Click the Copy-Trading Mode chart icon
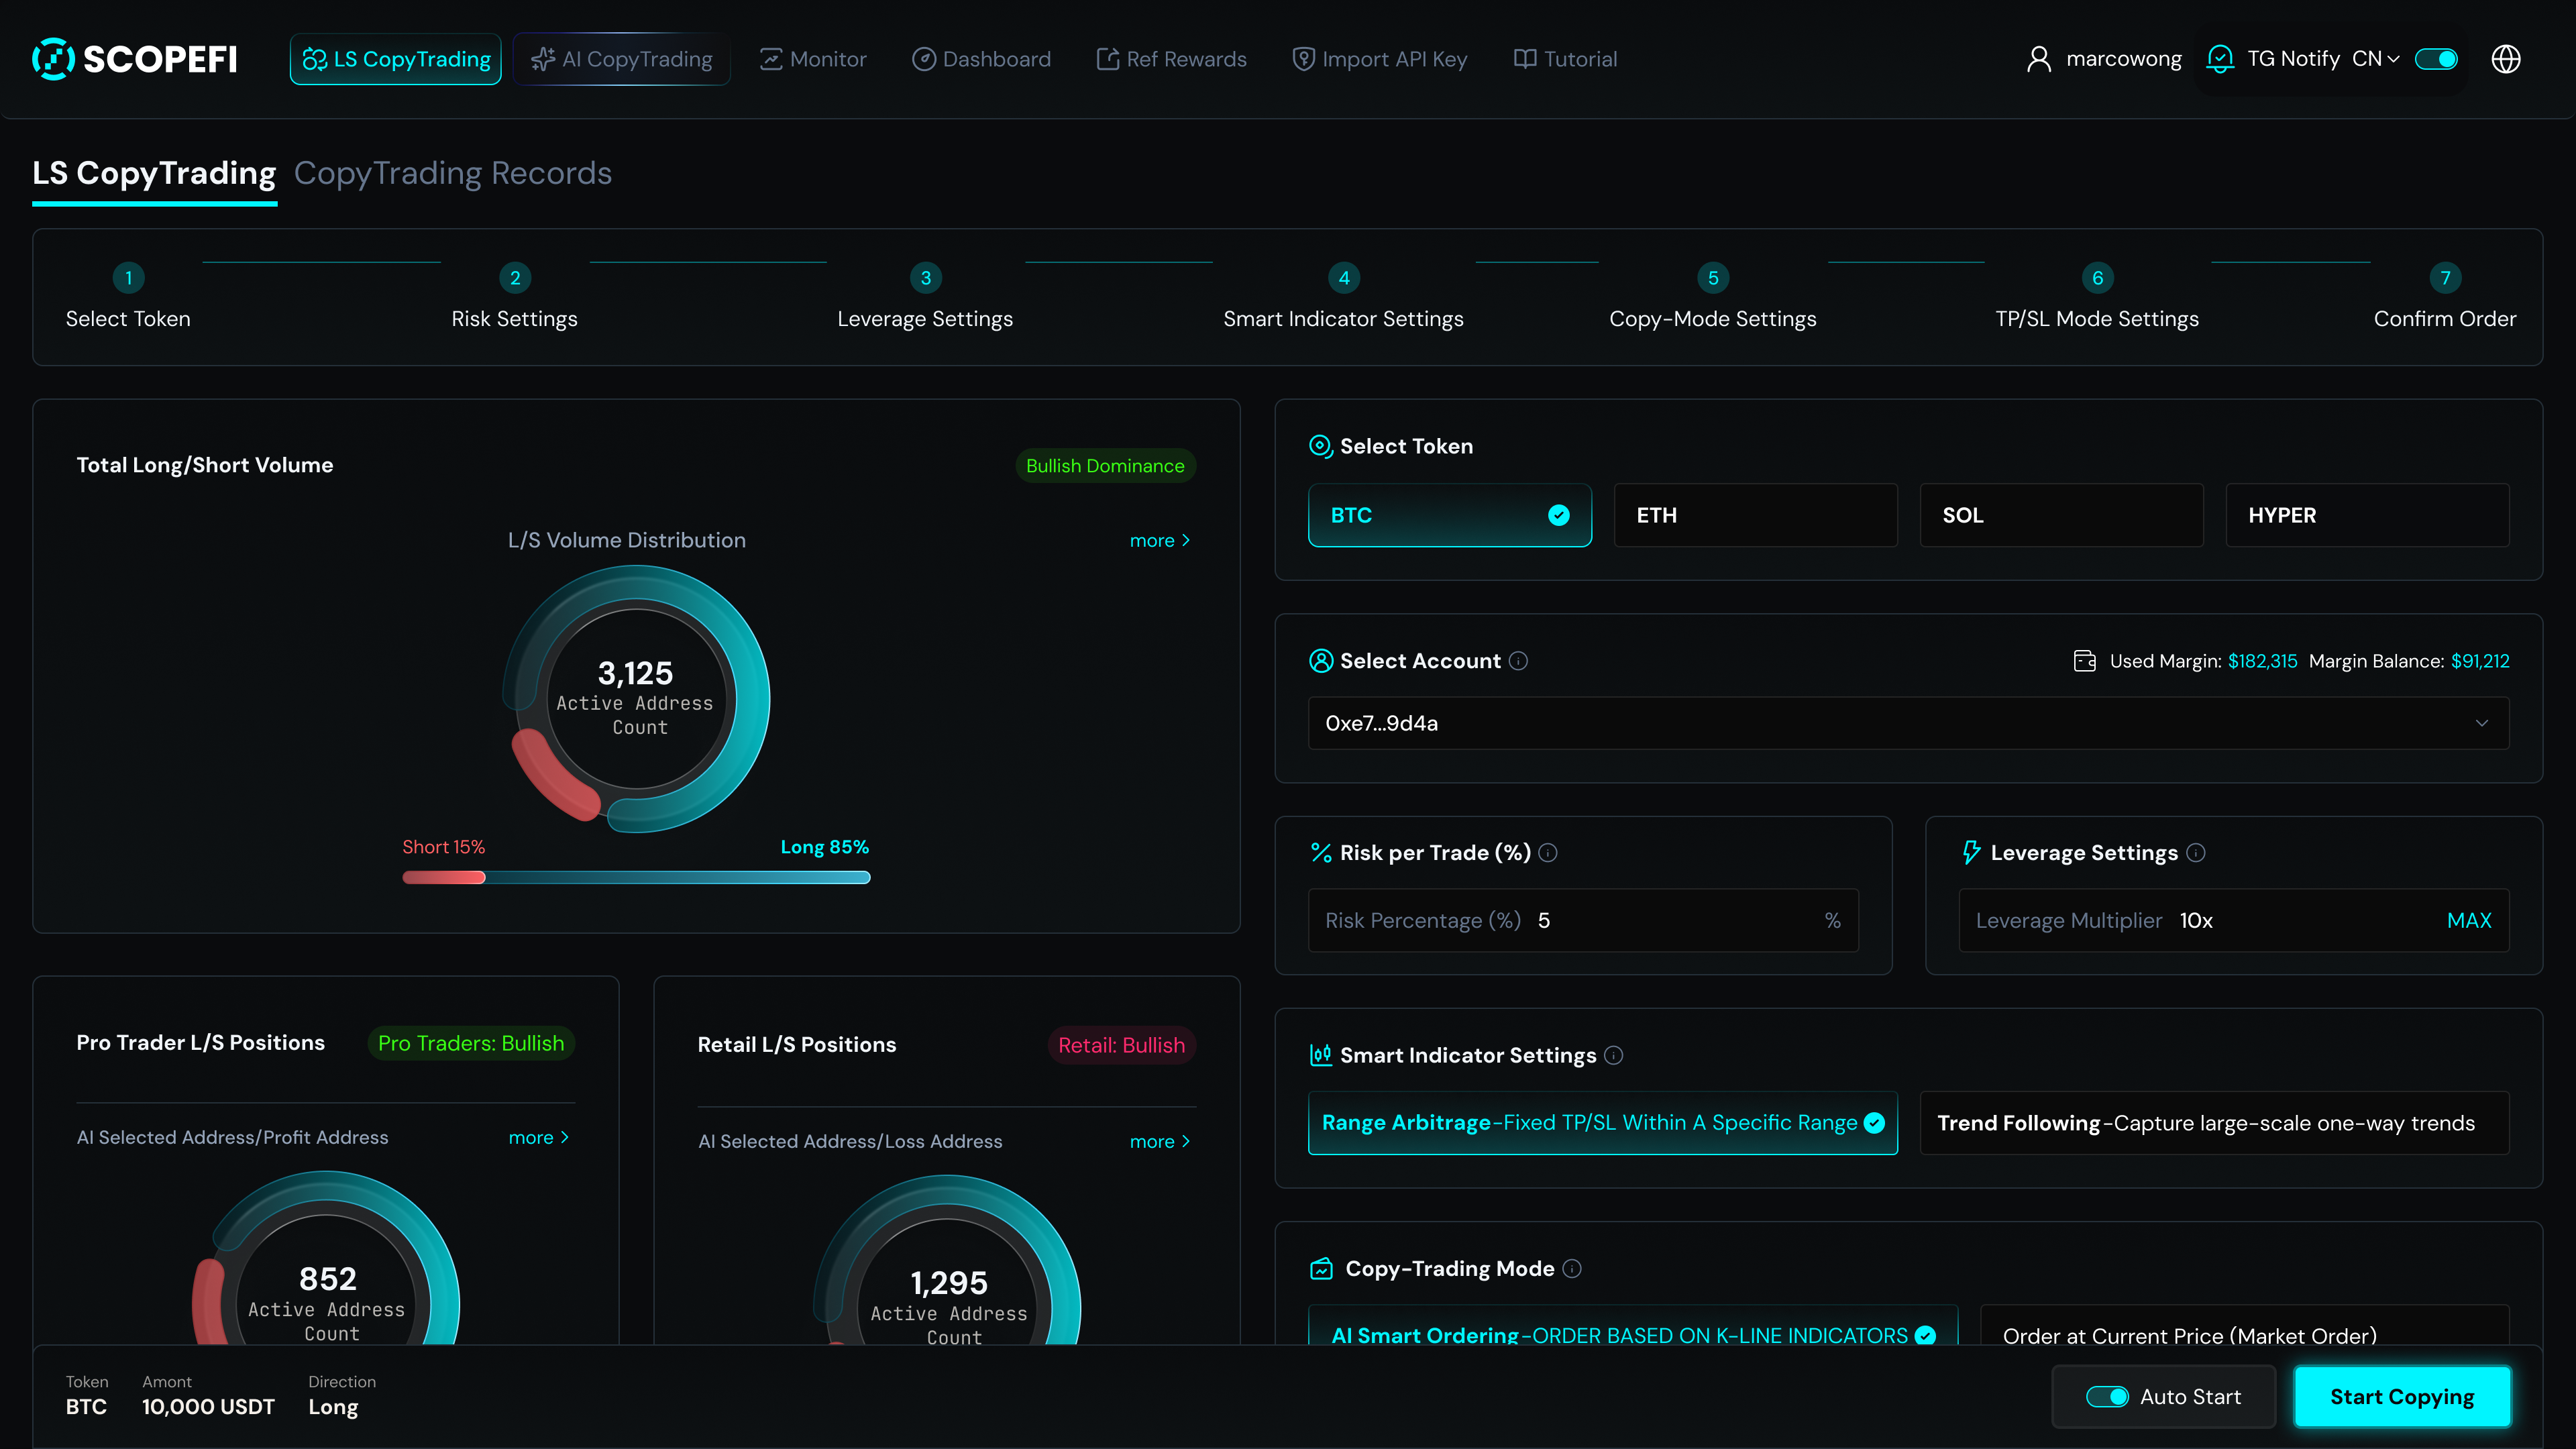The height and width of the screenshot is (1449, 2576). point(1322,1269)
